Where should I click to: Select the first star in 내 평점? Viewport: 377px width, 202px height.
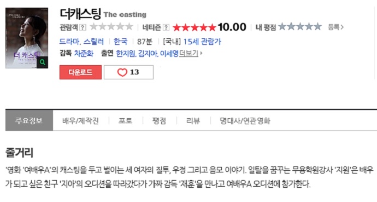point(282,27)
